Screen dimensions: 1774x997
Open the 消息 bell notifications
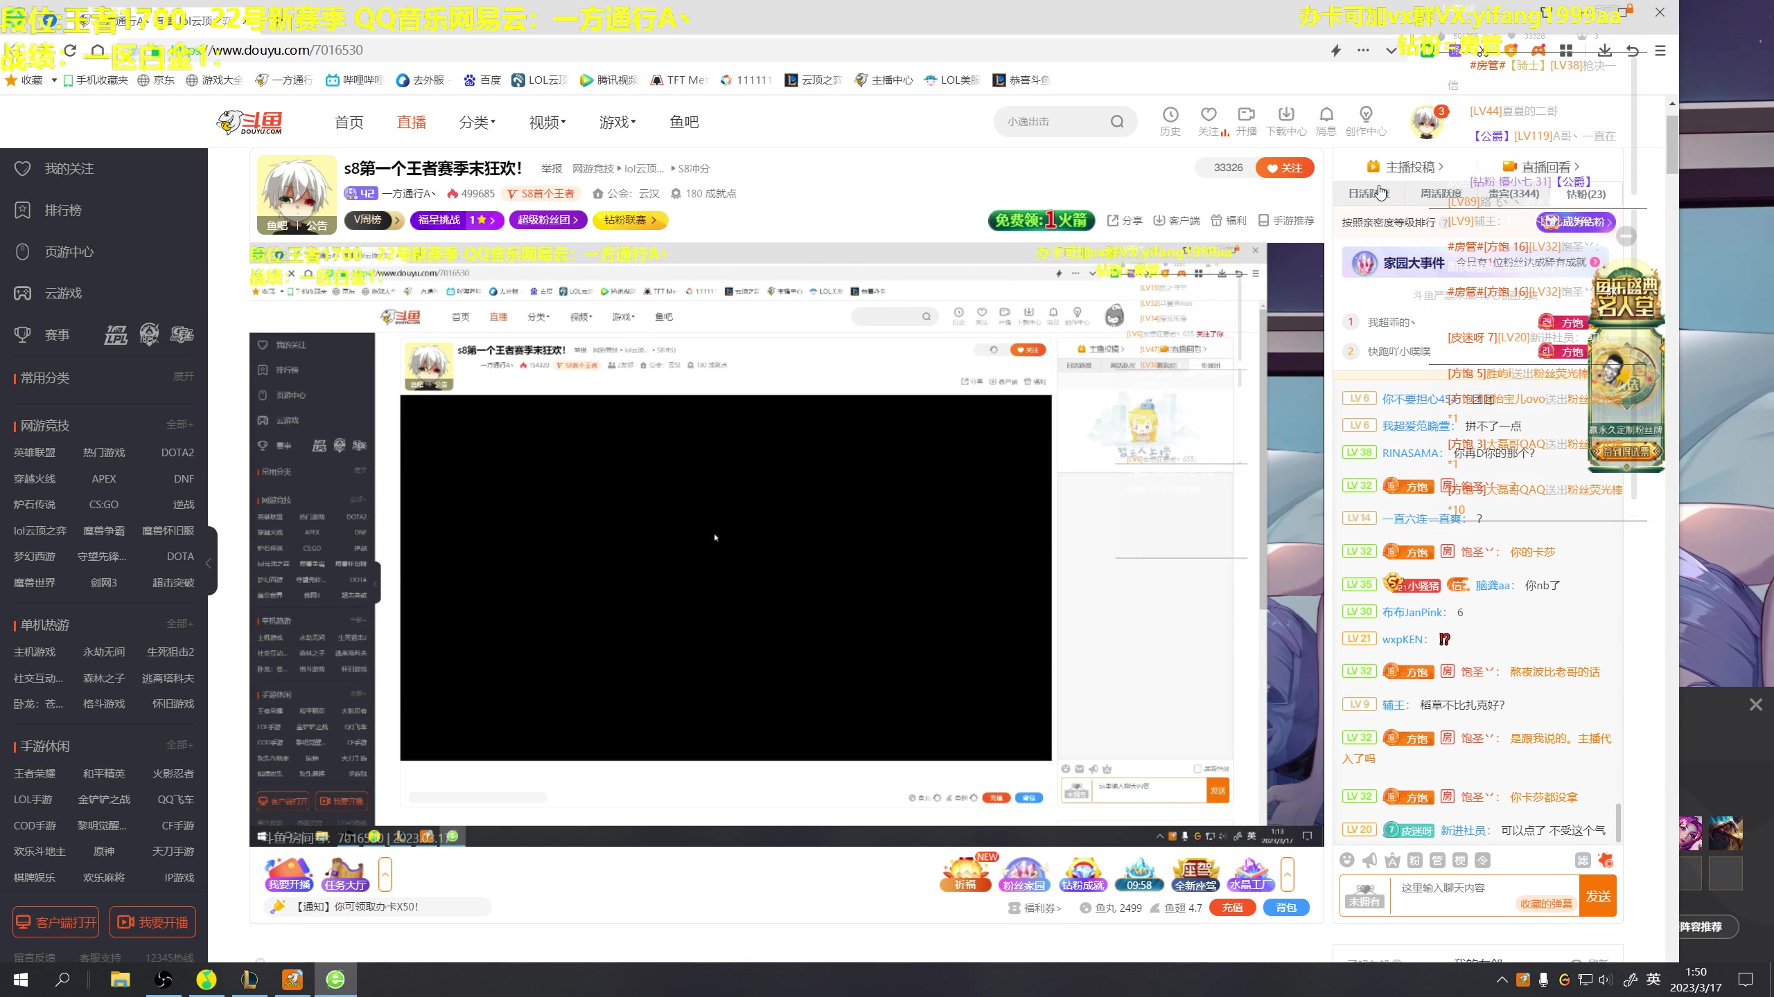click(x=1326, y=121)
